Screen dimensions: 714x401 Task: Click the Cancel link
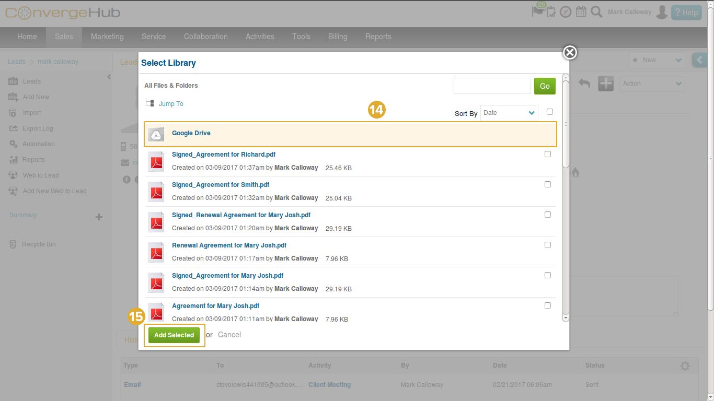pyautogui.click(x=229, y=335)
